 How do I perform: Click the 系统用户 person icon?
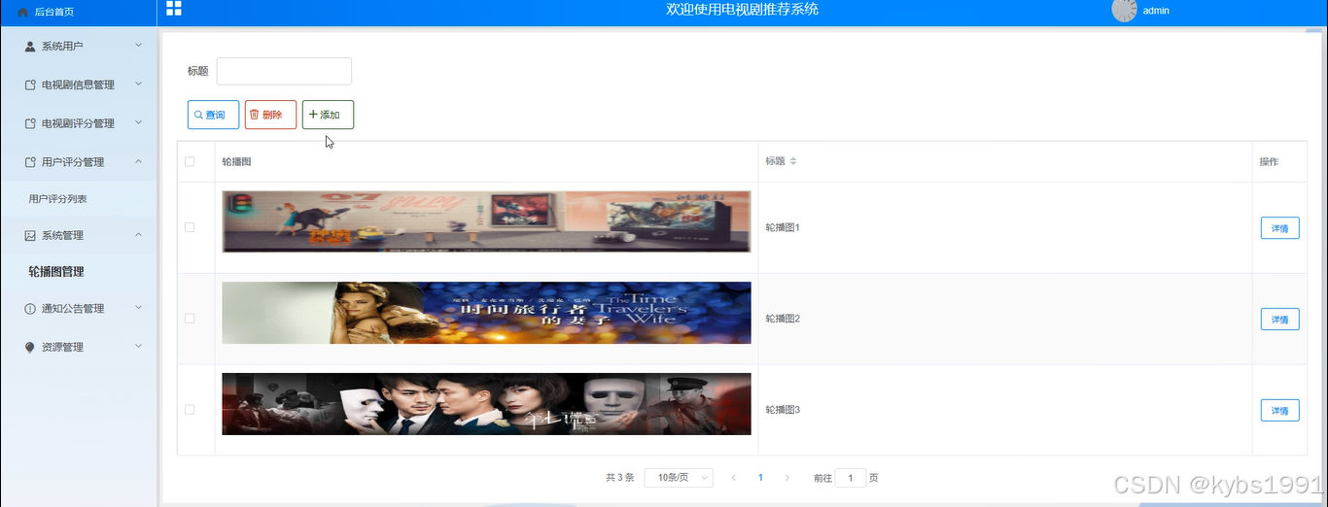(30, 46)
